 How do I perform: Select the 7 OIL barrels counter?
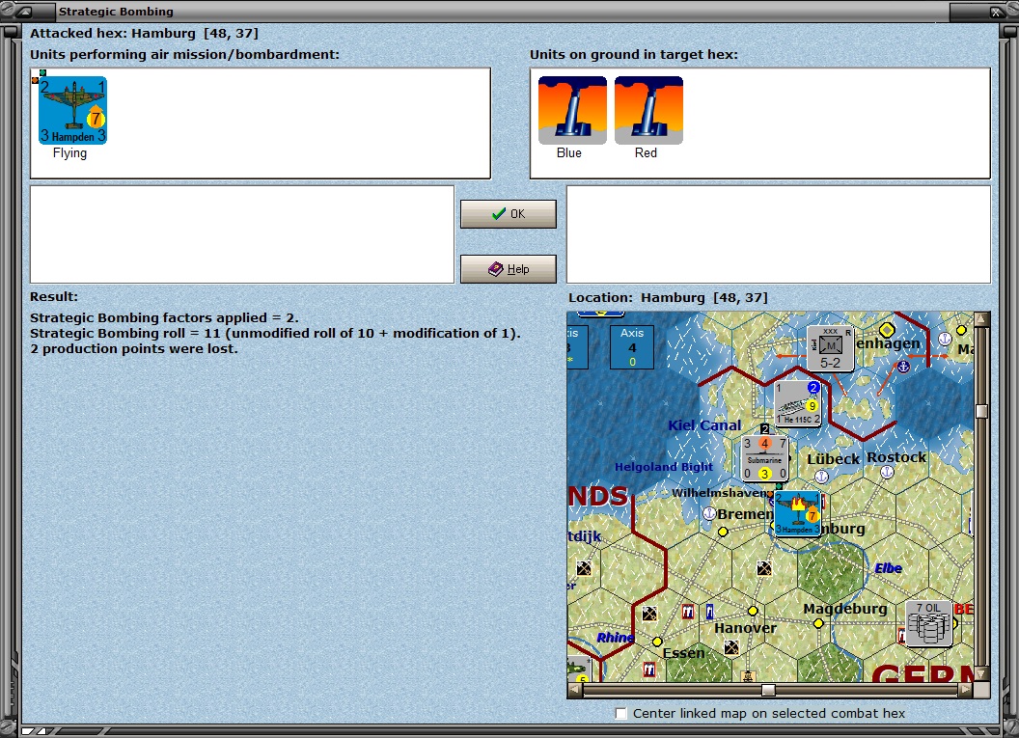tap(929, 623)
